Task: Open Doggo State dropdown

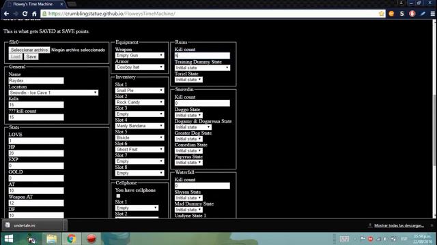Action: [x=188, y=115]
